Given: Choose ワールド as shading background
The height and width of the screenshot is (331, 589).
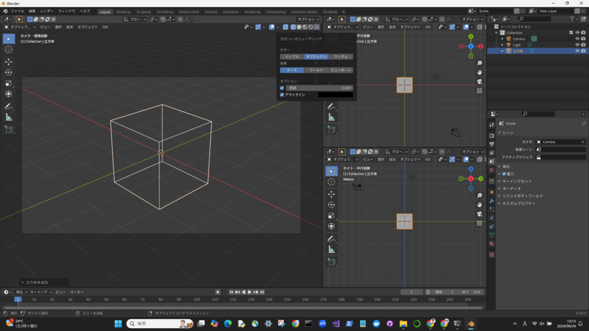Looking at the screenshot, I should 316,70.
